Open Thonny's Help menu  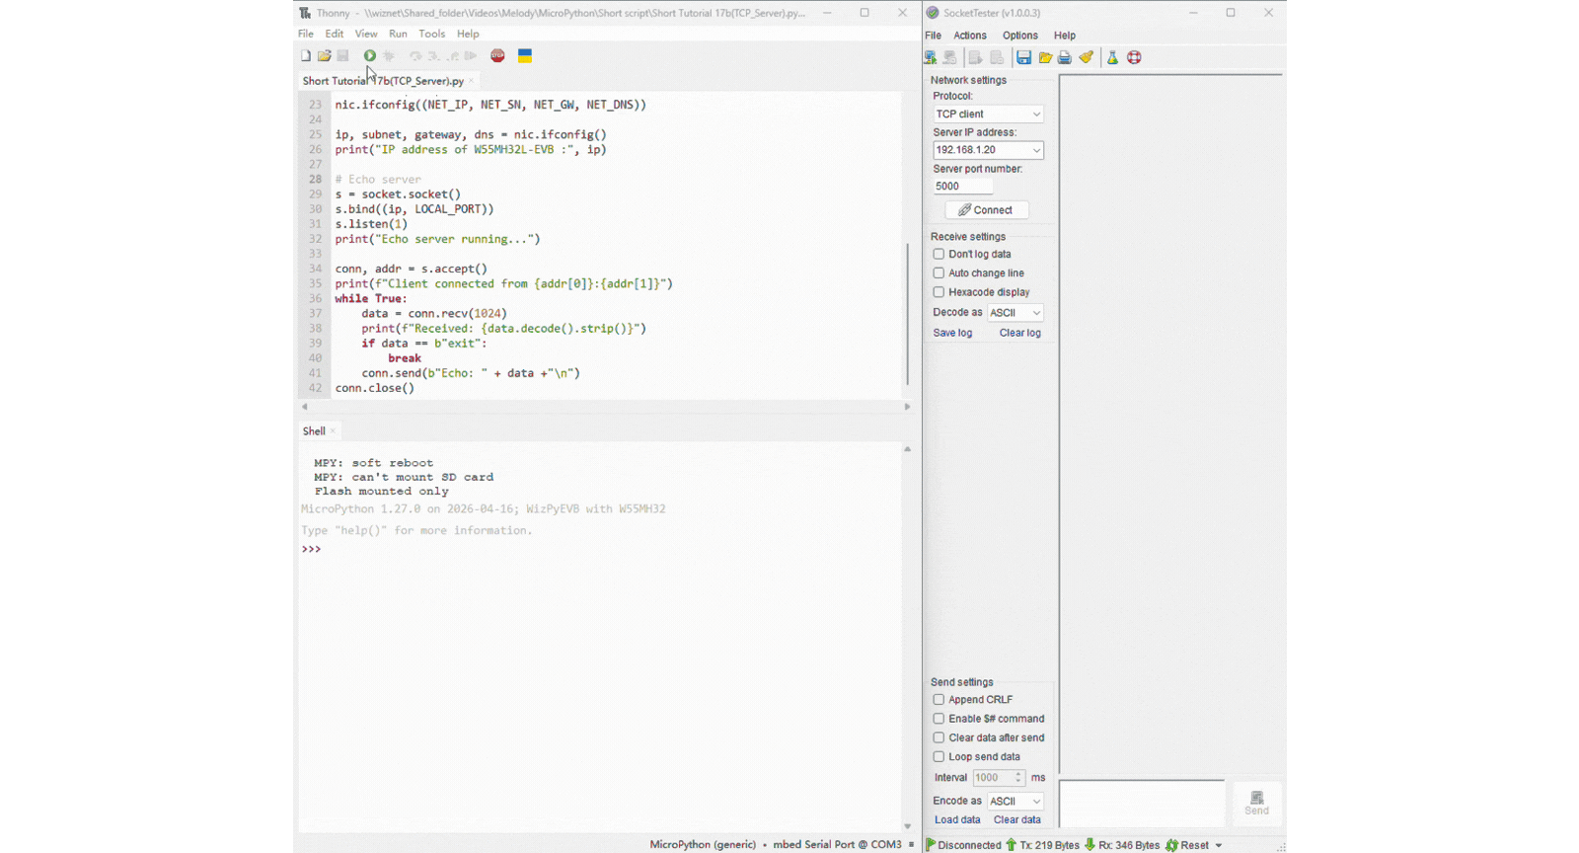(x=468, y=34)
